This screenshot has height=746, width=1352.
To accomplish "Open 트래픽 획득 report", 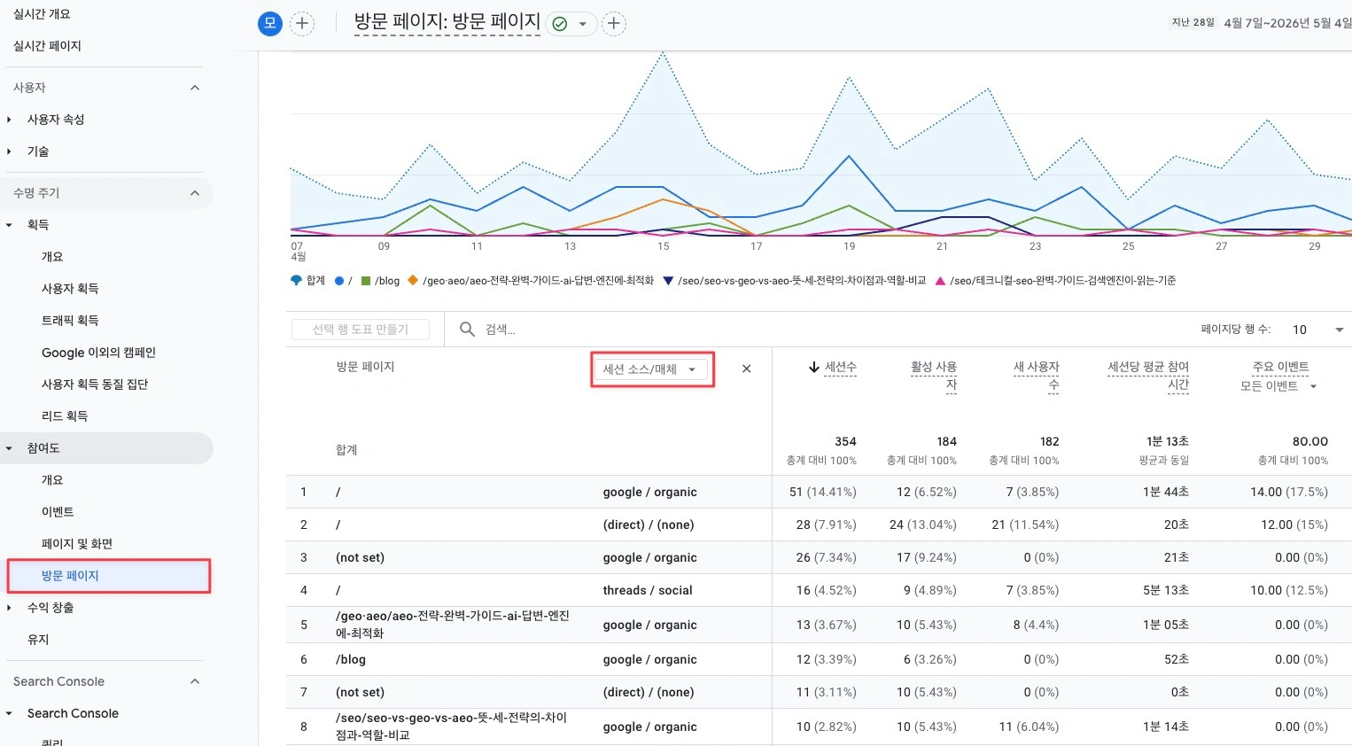I will (70, 321).
